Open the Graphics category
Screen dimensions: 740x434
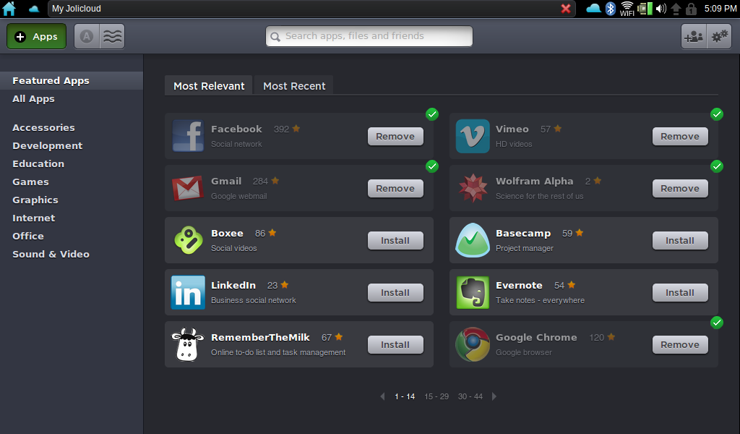pyautogui.click(x=35, y=200)
